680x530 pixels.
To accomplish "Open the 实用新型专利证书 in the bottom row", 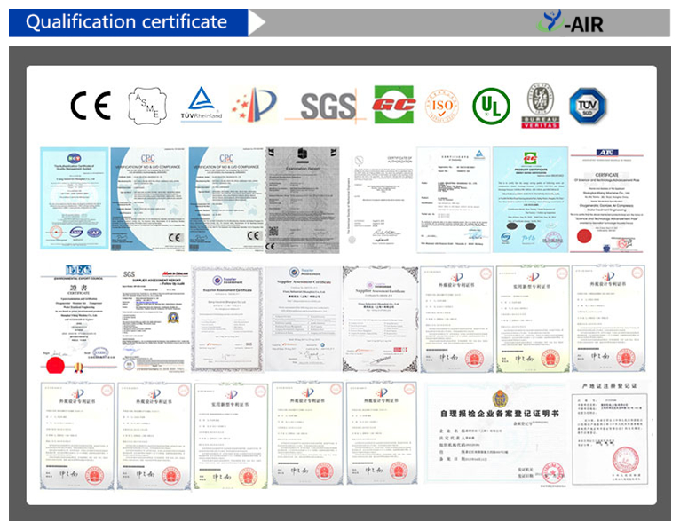I will pyautogui.click(x=231, y=436).
